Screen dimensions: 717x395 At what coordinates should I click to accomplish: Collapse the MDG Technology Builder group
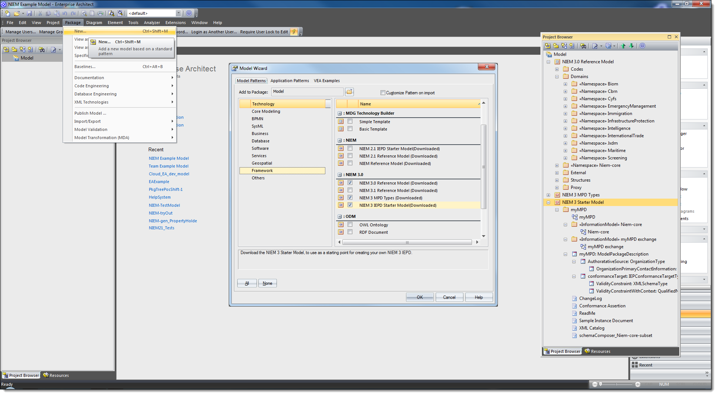[x=339, y=114]
